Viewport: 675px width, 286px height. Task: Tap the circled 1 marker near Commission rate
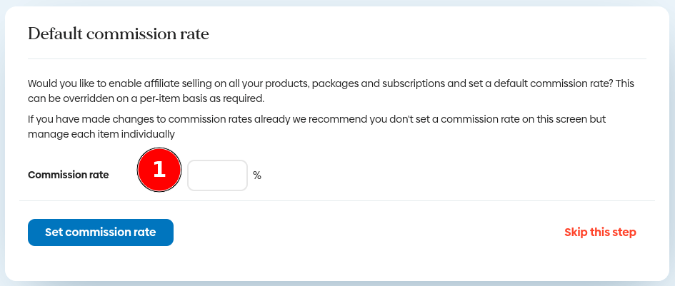(159, 169)
